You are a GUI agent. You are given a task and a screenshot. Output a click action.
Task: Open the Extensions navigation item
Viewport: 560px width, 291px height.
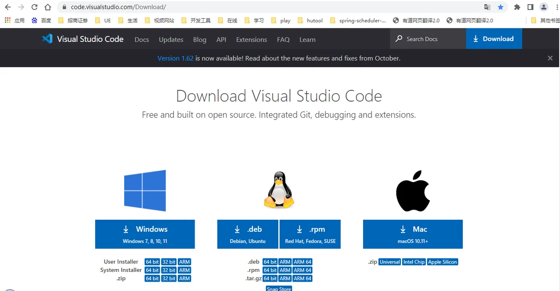252,40
